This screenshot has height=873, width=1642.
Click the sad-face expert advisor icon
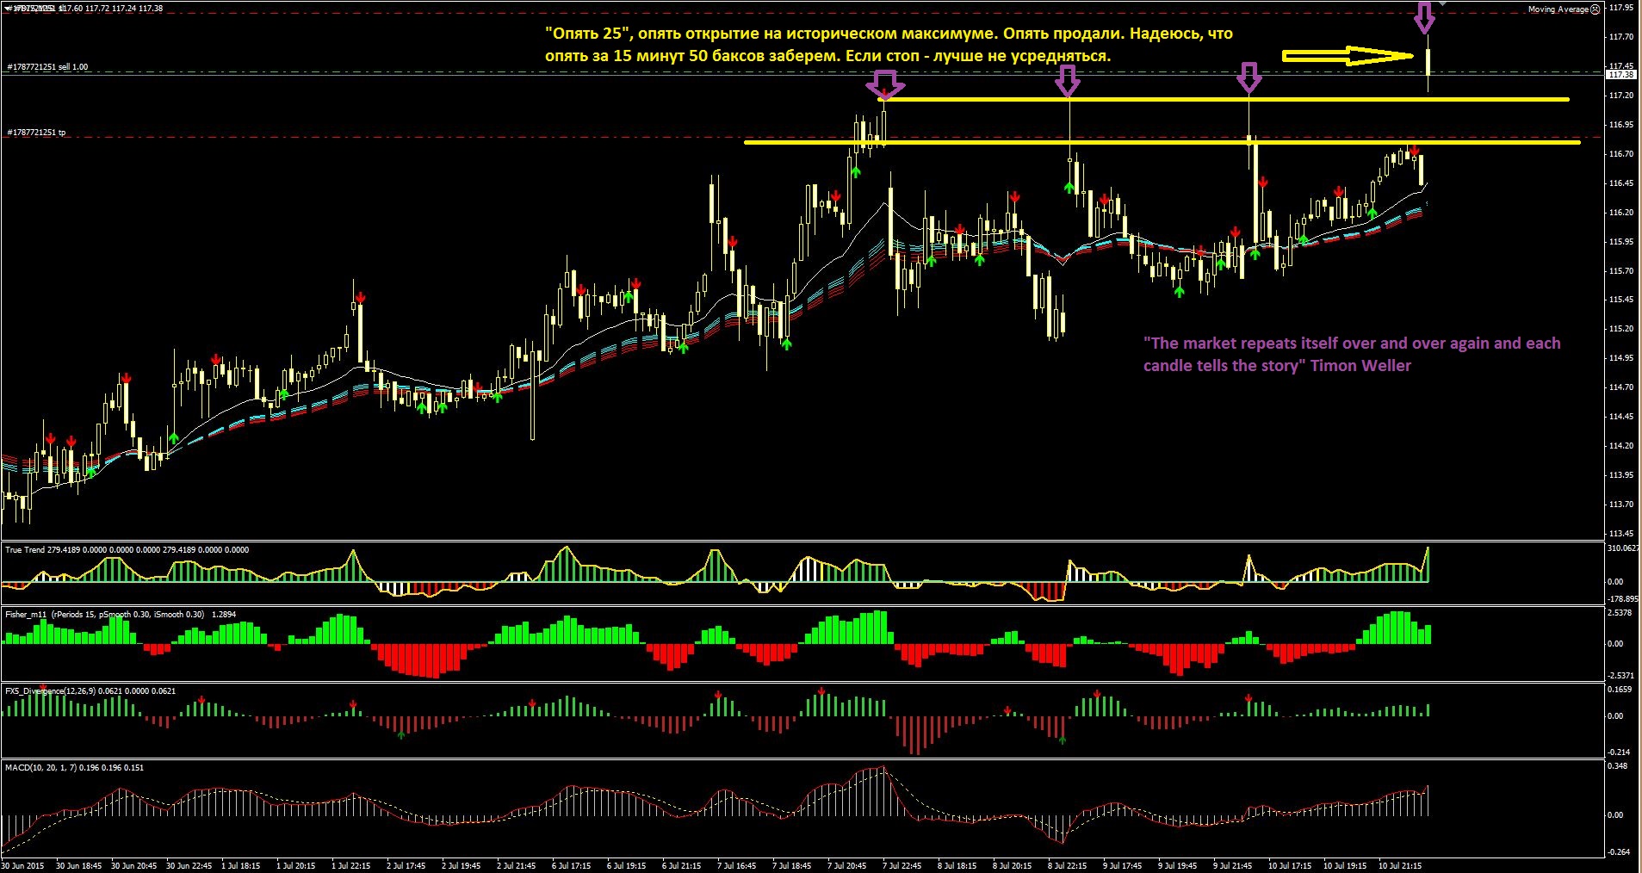click(1595, 9)
